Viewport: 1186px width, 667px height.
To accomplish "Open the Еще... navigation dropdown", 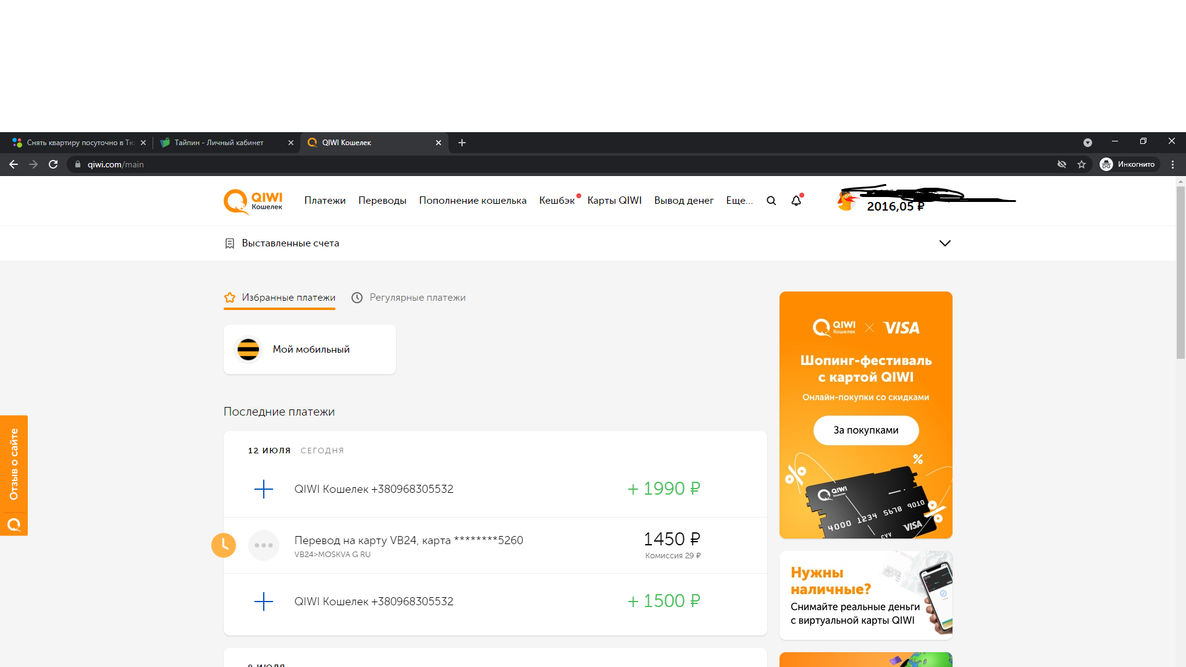I will [739, 201].
